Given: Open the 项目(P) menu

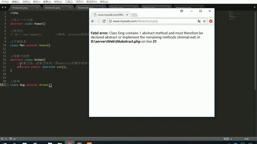Looking at the screenshot, I should tap(80, 2).
